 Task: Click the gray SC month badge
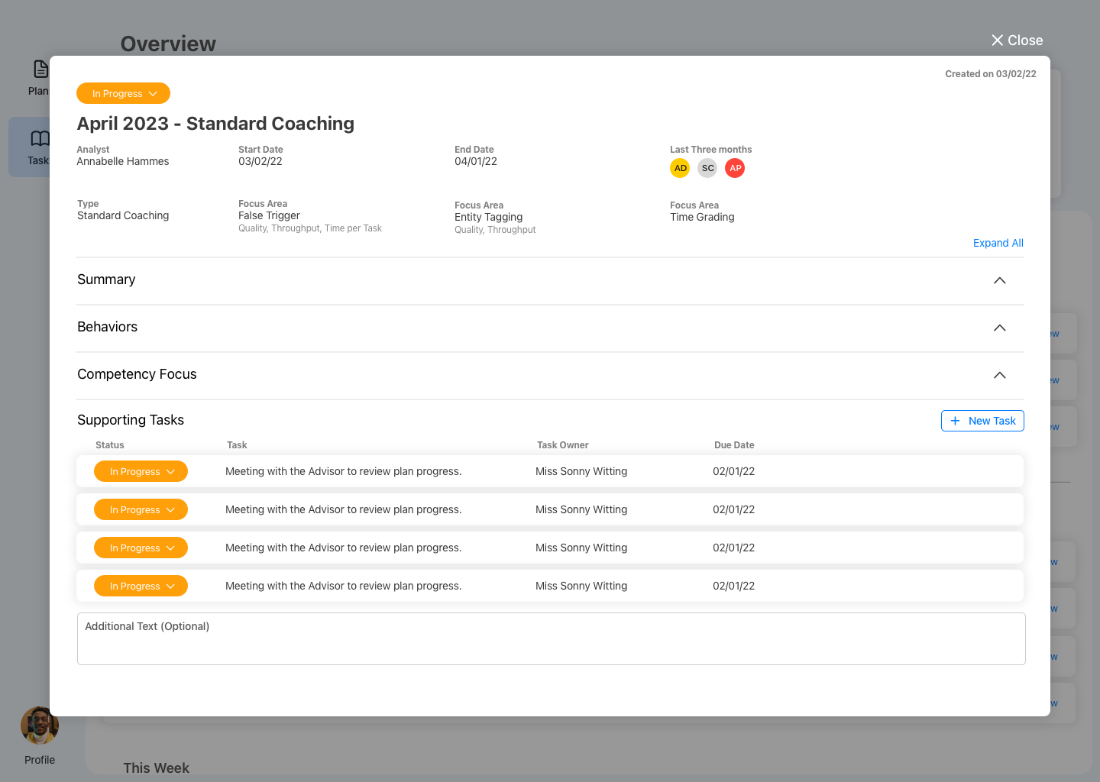pos(707,168)
